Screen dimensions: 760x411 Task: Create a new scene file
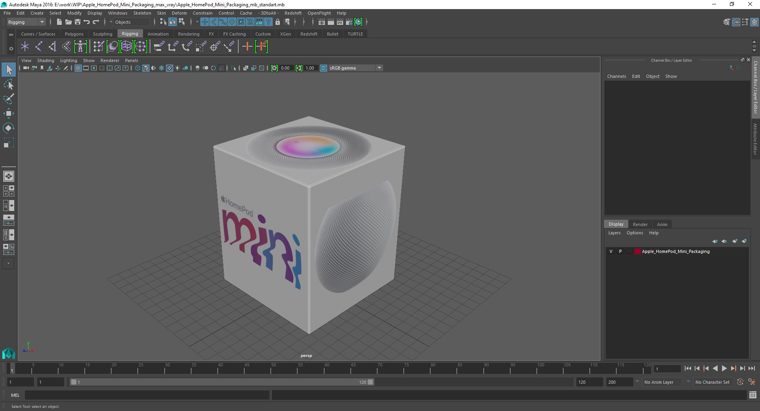(x=59, y=22)
